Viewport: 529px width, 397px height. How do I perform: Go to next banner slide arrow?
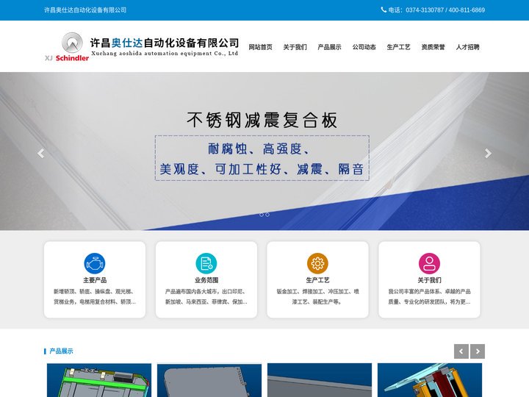pyautogui.click(x=488, y=153)
